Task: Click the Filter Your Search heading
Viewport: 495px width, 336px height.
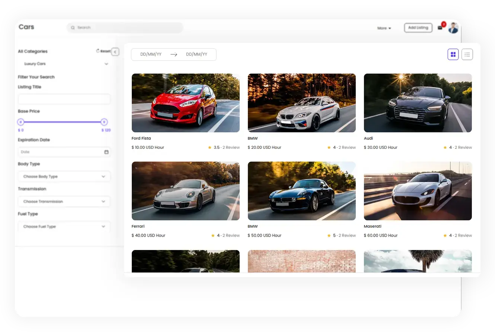Action: [x=36, y=77]
